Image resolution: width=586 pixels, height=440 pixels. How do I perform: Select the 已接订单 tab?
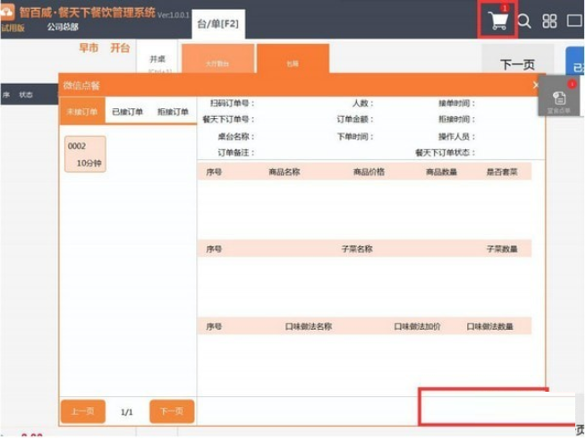tap(127, 111)
